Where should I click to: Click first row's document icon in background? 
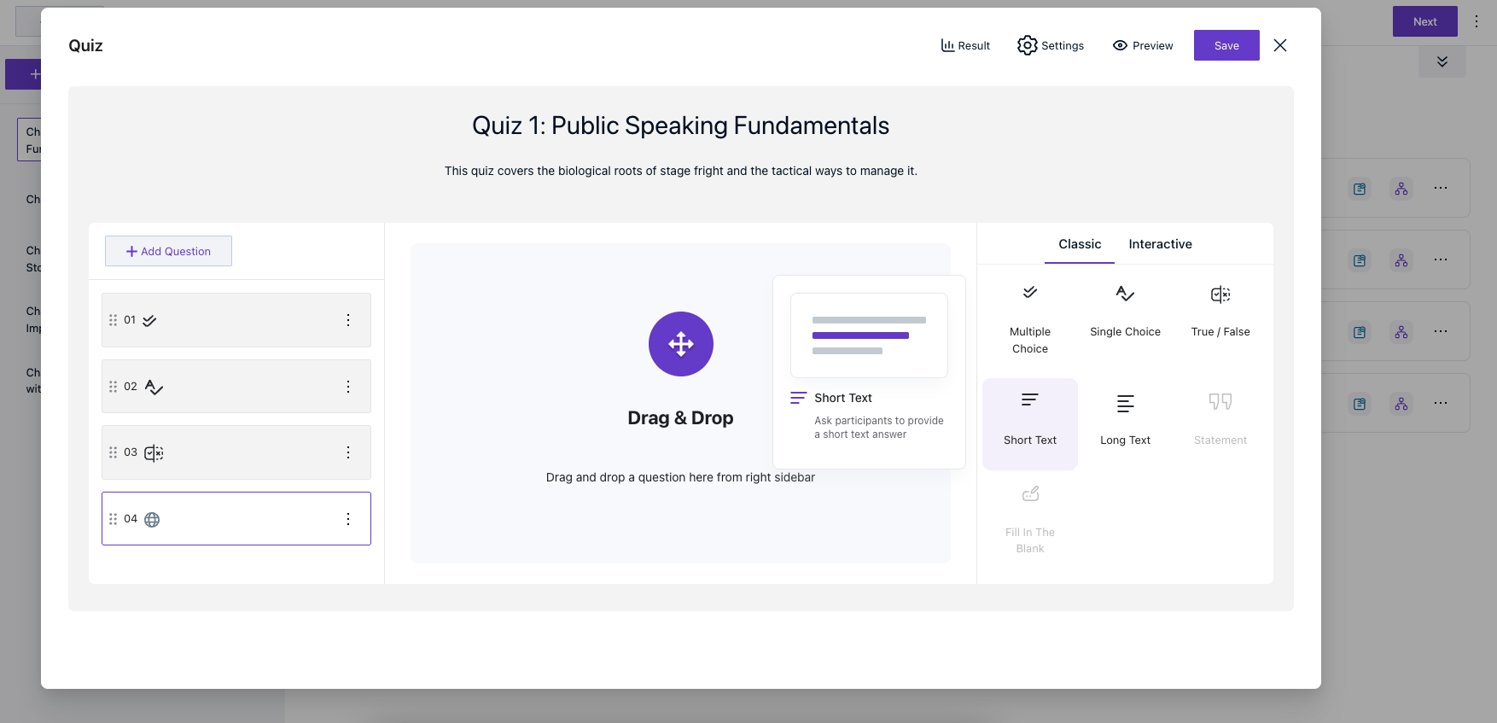coord(1360,189)
